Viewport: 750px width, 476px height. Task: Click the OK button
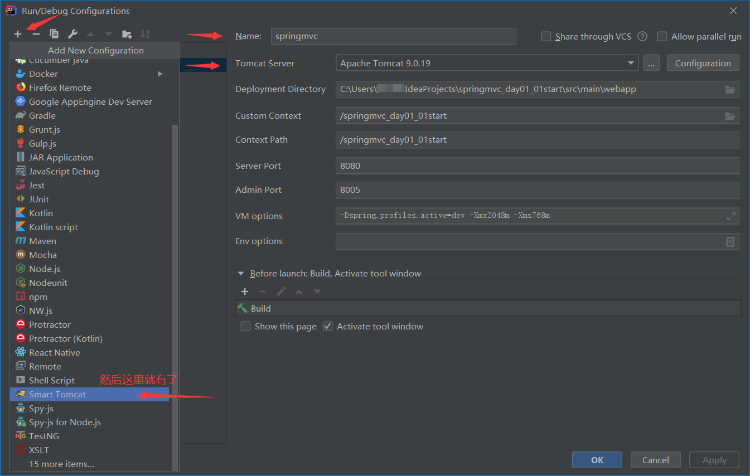[597, 460]
